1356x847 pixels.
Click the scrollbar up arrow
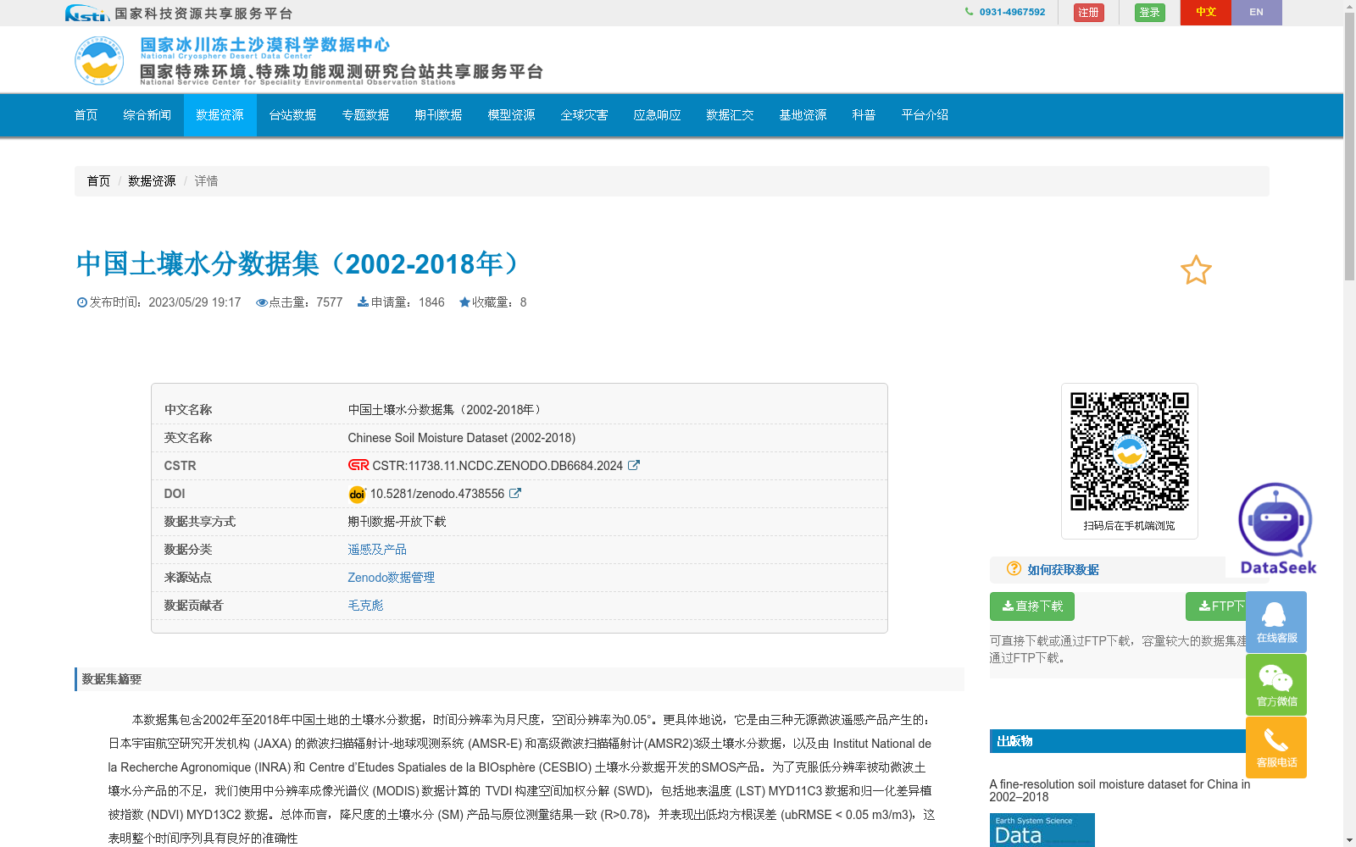coord(1349,6)
